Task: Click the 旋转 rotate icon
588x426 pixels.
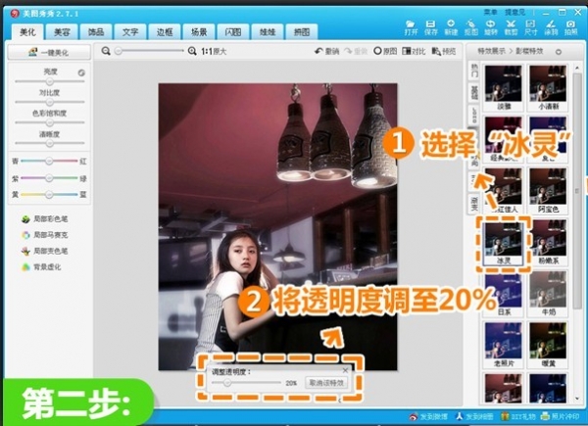Action: click(491, 27)
